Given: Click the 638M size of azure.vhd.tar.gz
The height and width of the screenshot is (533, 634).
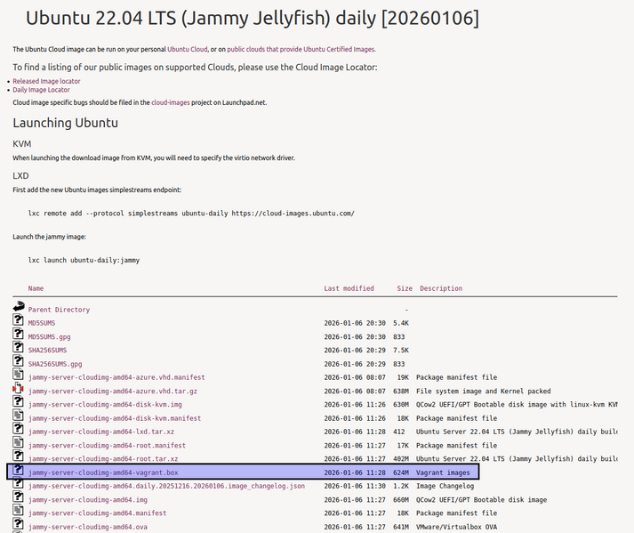Looking at the screenshot, I should point(401,391).
